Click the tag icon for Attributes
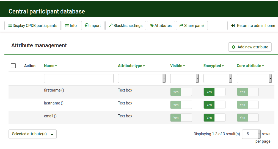This screenshot has height=149, width=278. coord(152,26)
